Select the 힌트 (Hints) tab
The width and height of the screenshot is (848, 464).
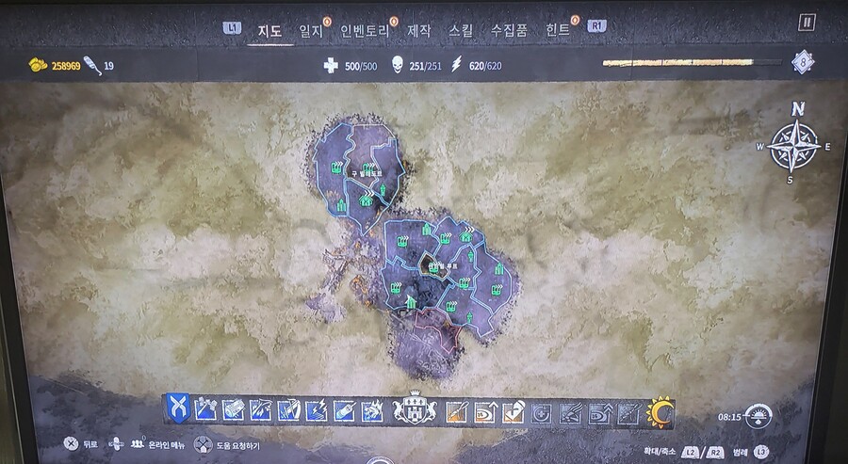coord(558,30)
